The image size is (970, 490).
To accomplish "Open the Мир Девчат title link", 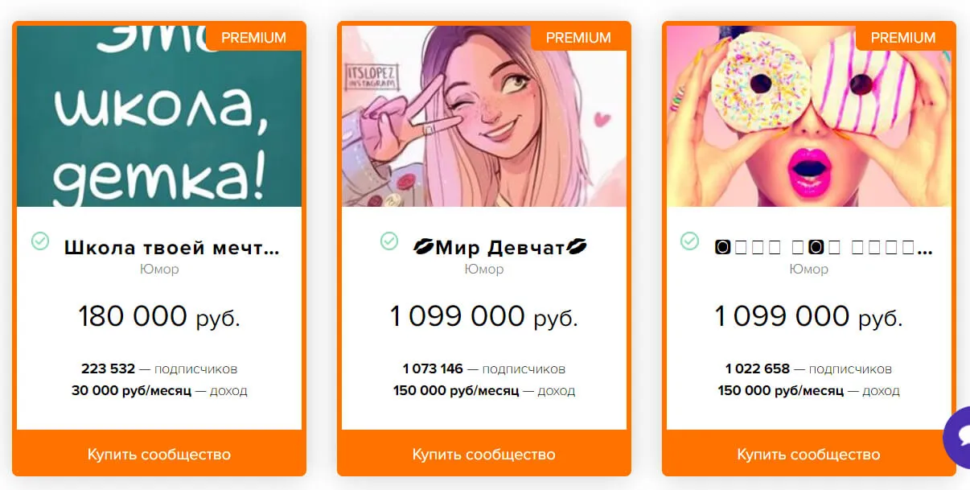I will pyautogui.click(x=500, y=248).
